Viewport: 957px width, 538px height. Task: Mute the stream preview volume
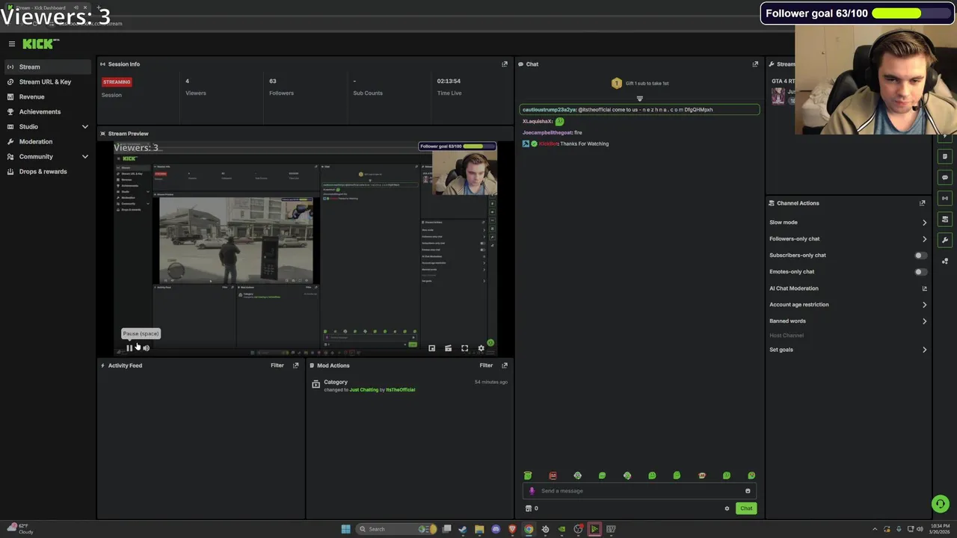click(x=146, y=348)
